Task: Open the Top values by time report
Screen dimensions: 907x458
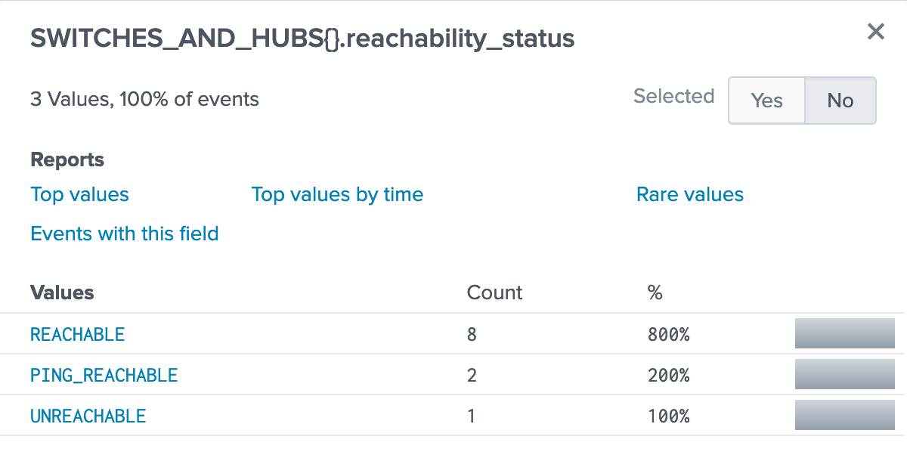Action: pos(337,194)
